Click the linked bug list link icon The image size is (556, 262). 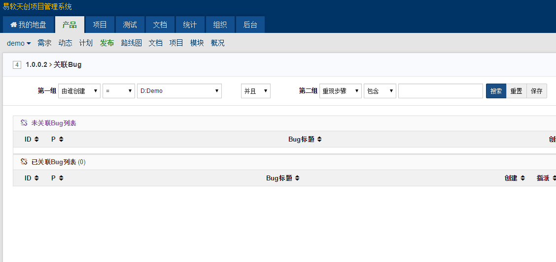[24, 162]
